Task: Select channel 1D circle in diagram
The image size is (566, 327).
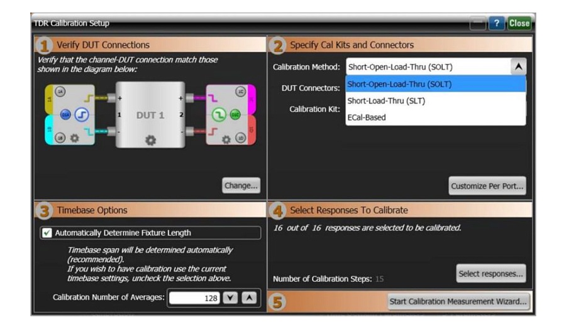Action: [x=240, y=138]
